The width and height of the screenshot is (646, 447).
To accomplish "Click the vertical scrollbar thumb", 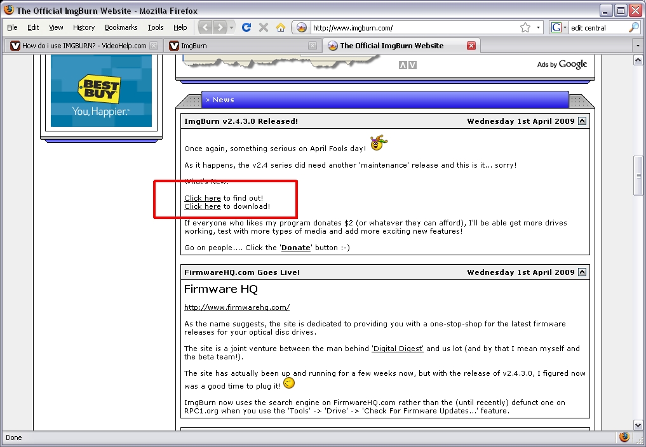I will click(638, 175).
